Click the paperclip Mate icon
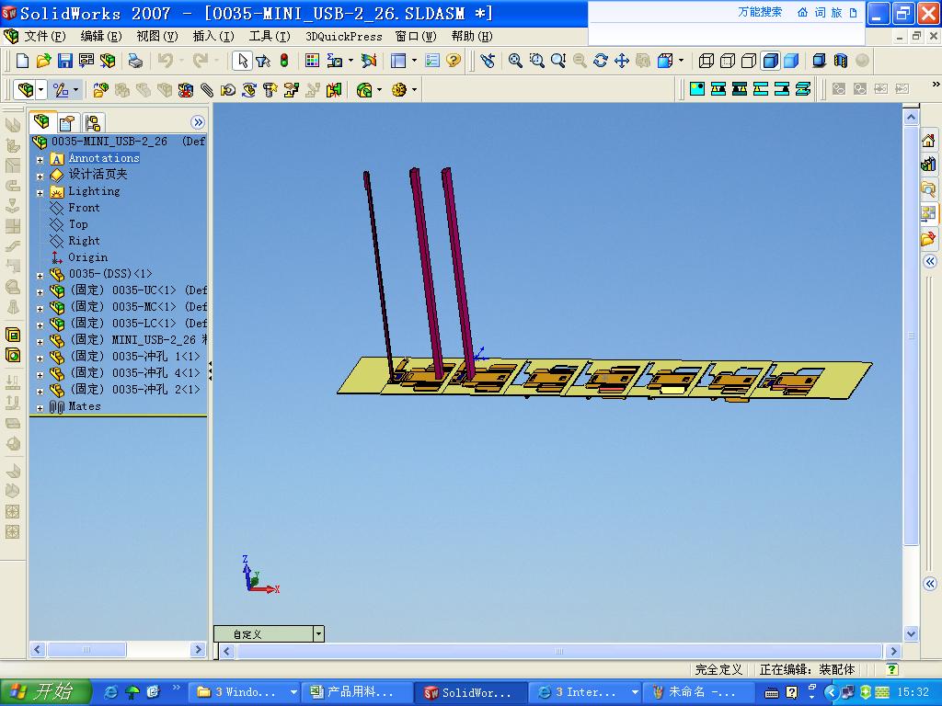This screenshot has height=706, width=942. pos(207,90)
